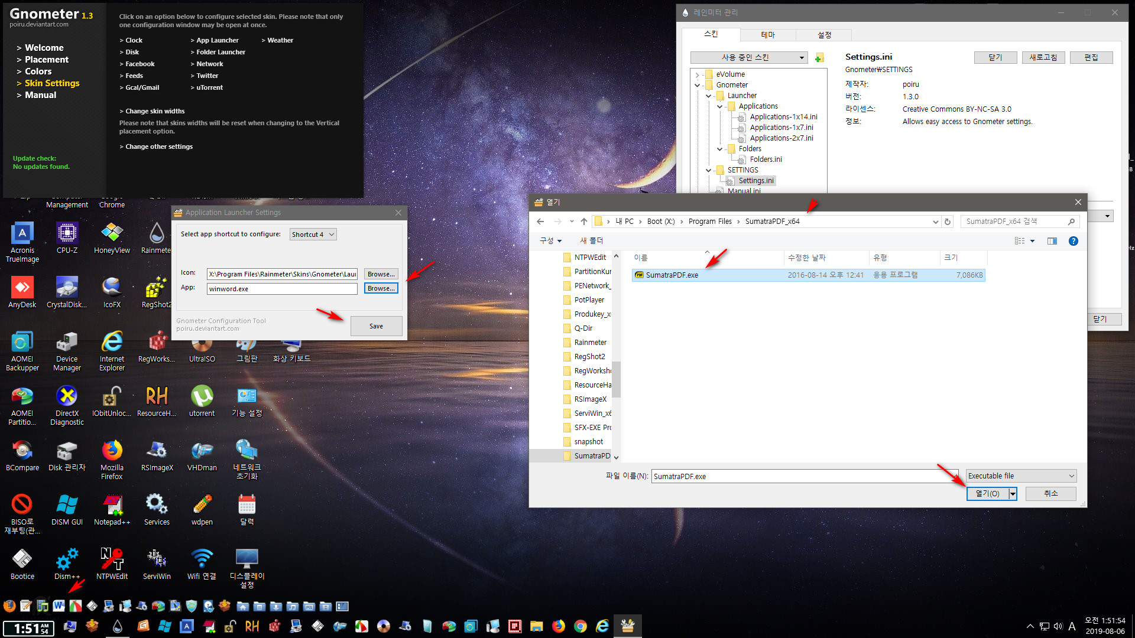Launch the Dism++ desktop icon
Image resolution: width=1135 pixels, height=638 pixels.
67,564
